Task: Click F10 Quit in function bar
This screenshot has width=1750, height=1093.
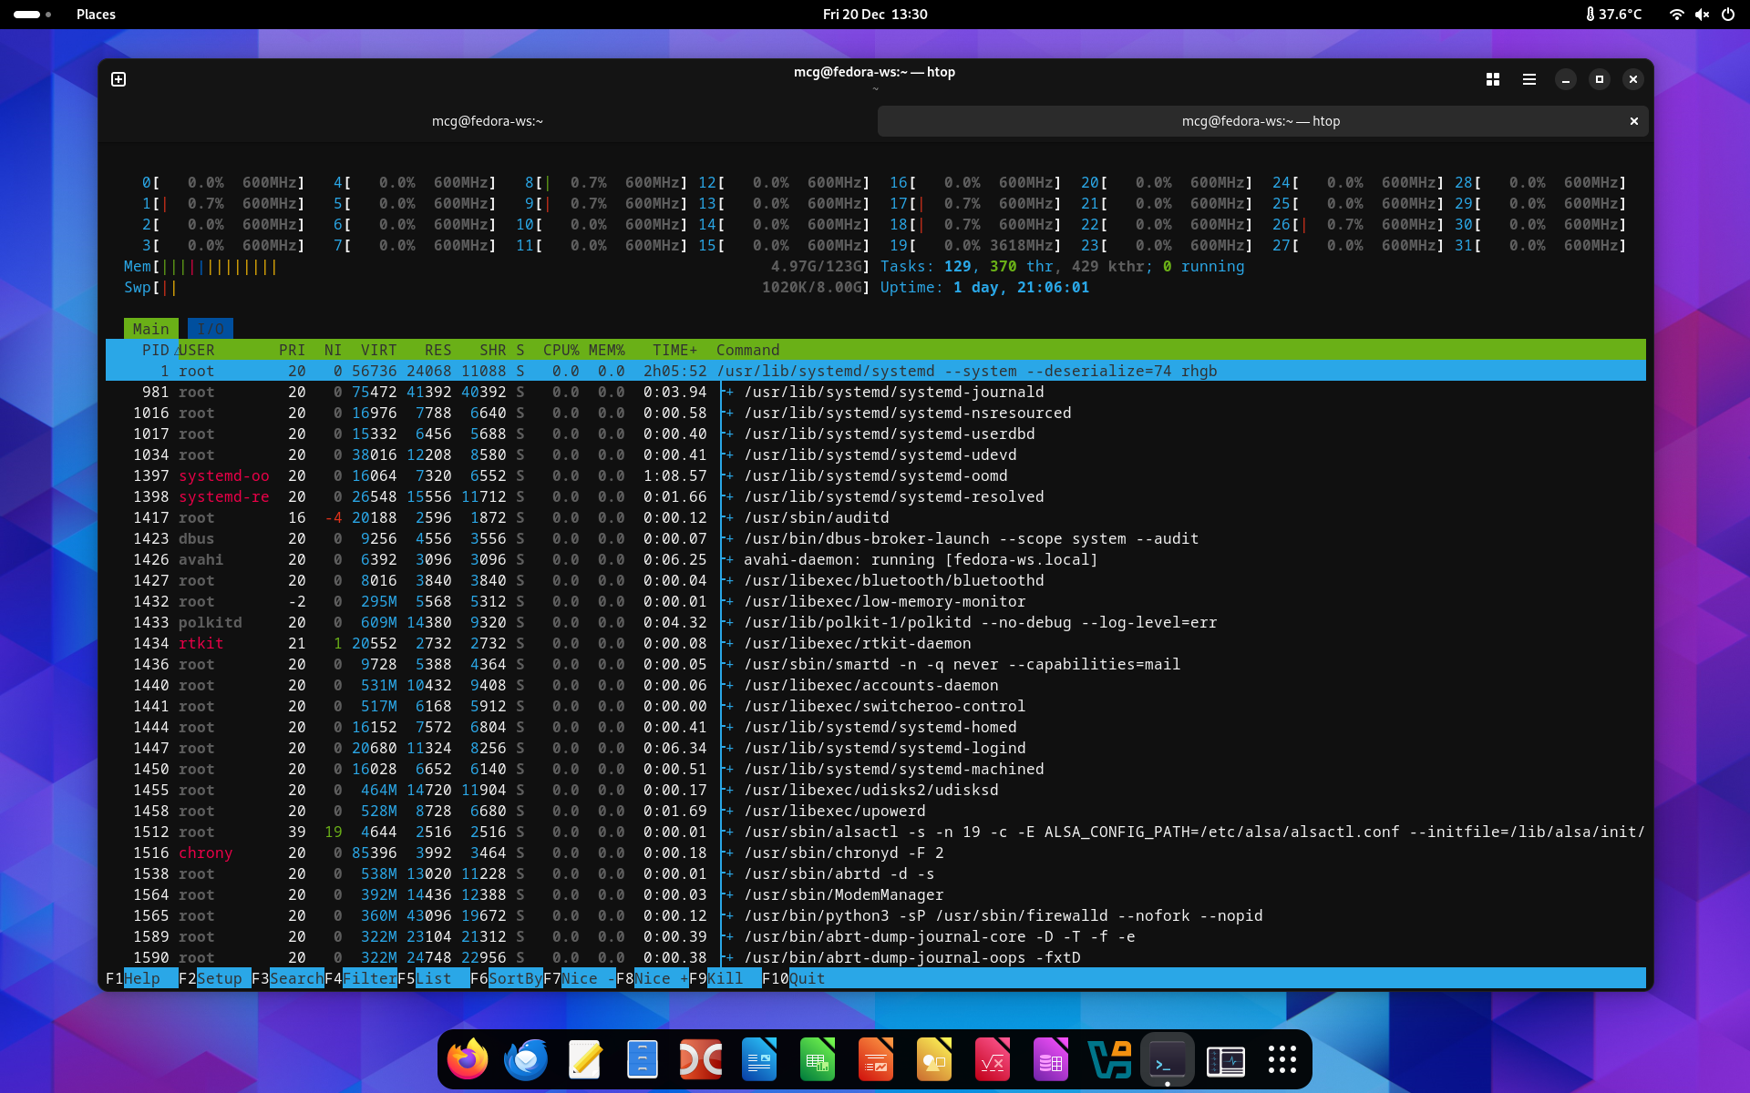Action: 807,978
